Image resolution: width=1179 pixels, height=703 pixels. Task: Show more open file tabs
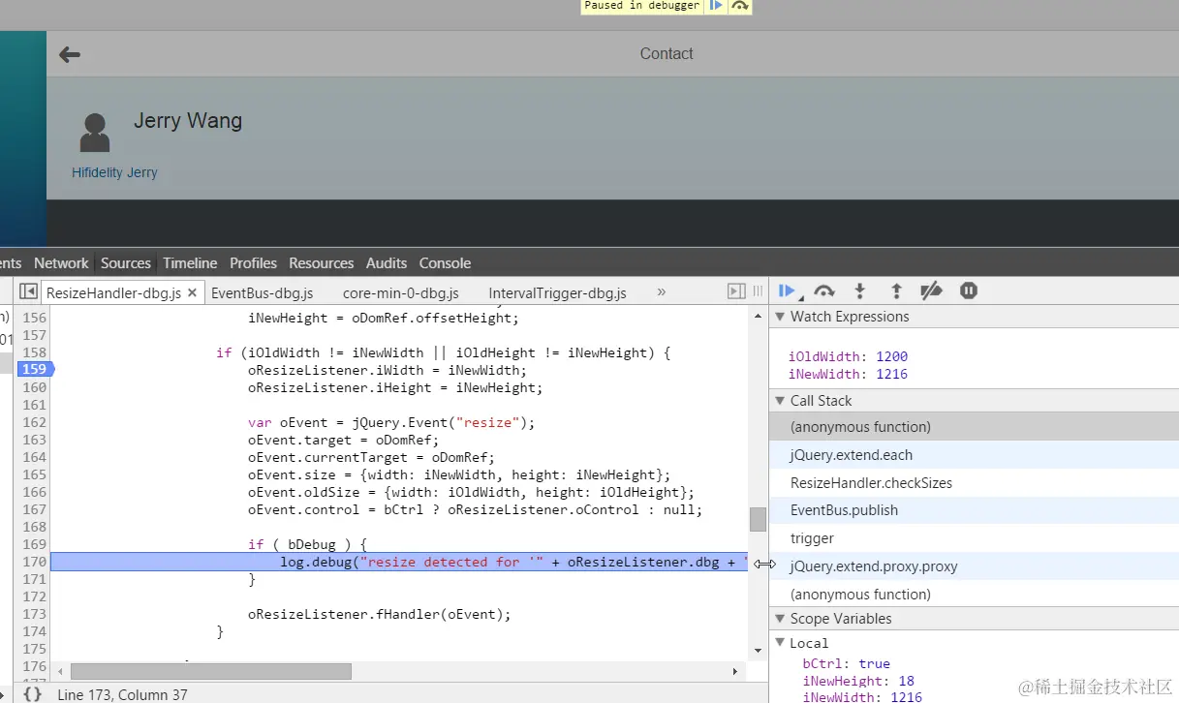(662, 291)
